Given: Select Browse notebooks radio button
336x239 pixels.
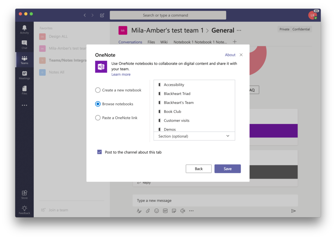Looking at the screenshot, I should 98,104.
